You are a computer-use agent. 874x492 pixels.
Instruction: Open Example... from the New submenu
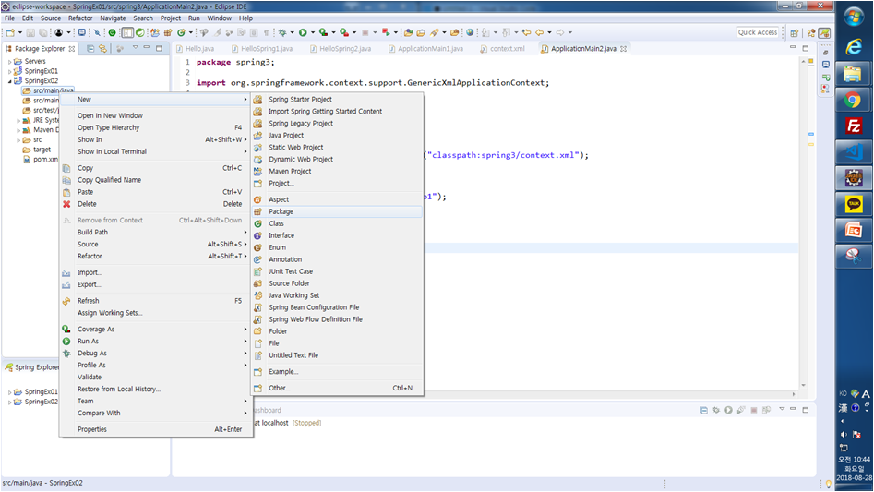tap(337, 372)
